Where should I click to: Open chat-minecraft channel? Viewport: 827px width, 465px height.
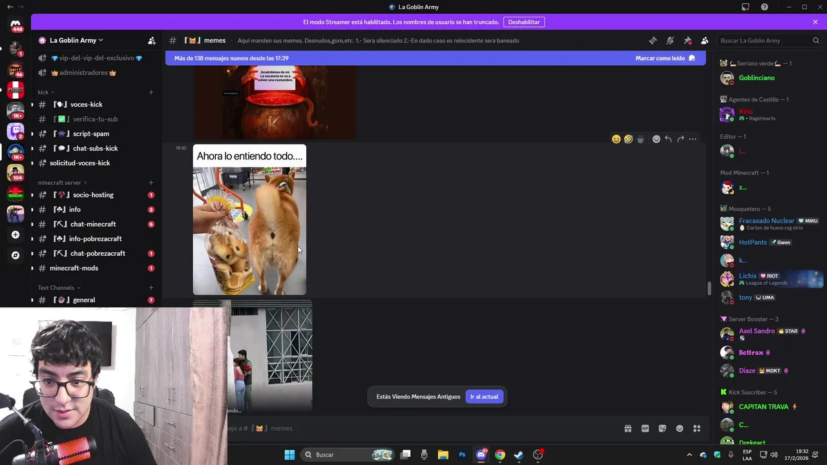click(96, 224)
